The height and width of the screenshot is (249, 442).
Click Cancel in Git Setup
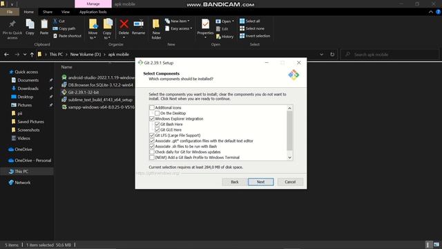click(x=290, y=182)
